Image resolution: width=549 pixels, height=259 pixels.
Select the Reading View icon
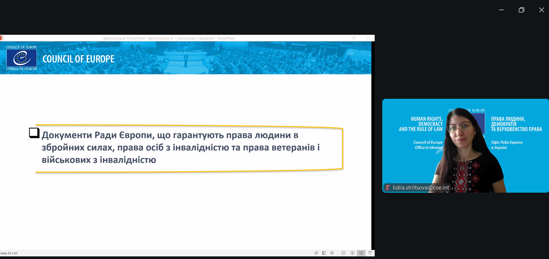point(361,253)
